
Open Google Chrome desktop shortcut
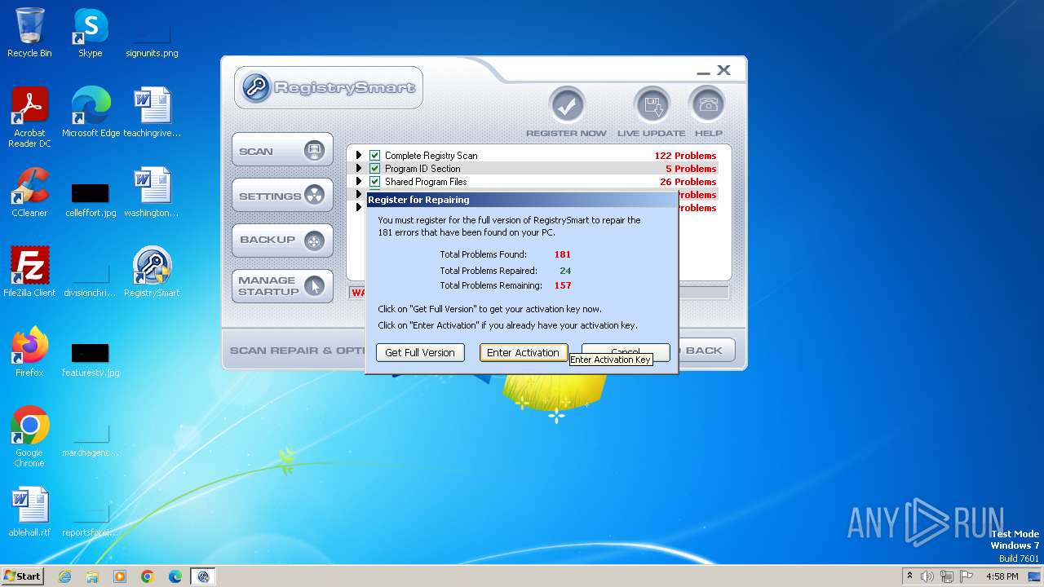[29, 437]
